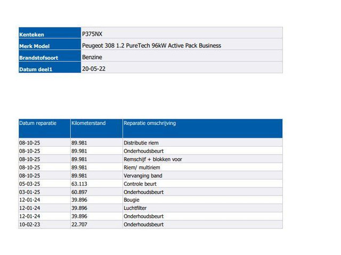Select the Benzine fuel type value

click(92, 57)
